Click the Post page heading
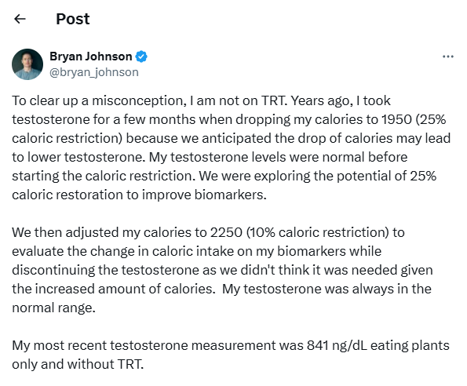The image size is (467, 386). click(73, 19)
